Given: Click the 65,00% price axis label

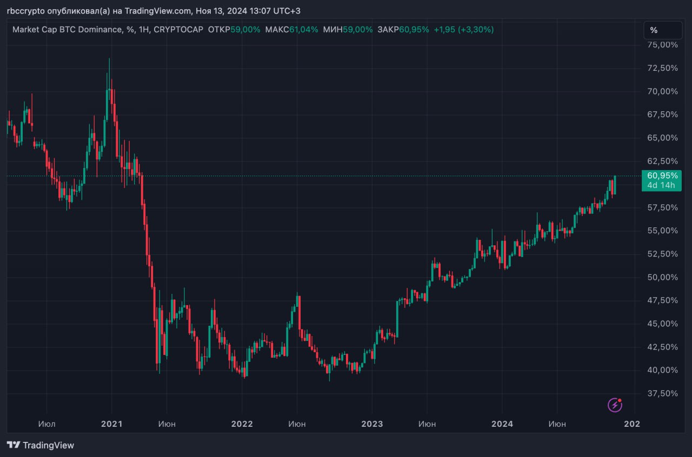Looking at the screenshot, I should click(662, 138).
